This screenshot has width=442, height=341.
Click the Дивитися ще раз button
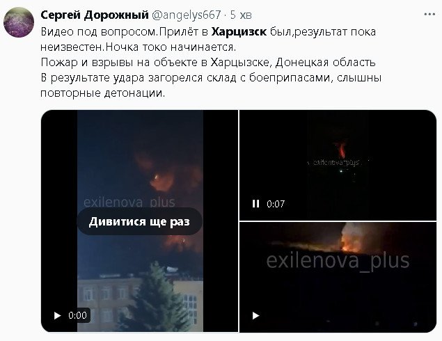[x=139, y=221]
